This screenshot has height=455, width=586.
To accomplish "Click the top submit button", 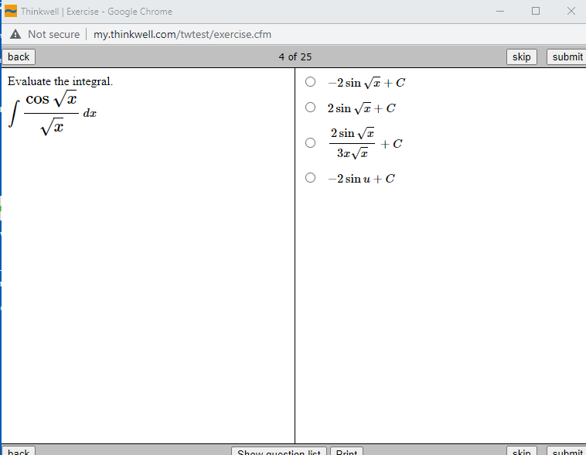I will pos(567,57).
